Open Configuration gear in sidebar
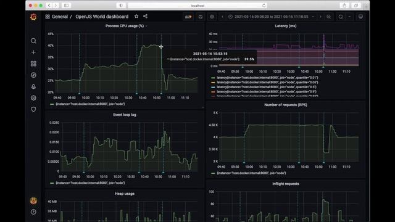395x222 pixels. pyautogui.click(x=33, y=98)
